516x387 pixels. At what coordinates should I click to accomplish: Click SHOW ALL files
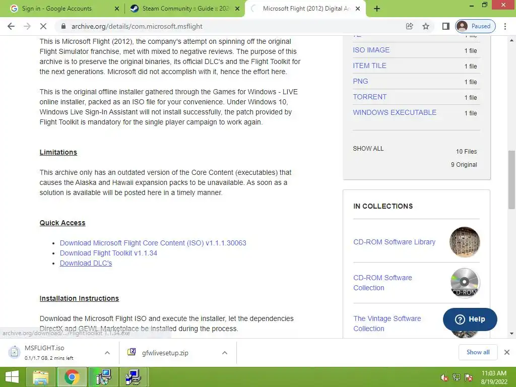[368, 149]
